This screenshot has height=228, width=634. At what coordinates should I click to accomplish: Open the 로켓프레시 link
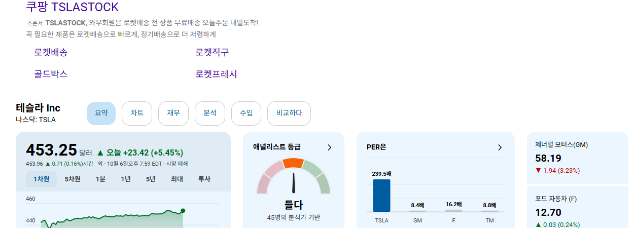coord(216,74)
